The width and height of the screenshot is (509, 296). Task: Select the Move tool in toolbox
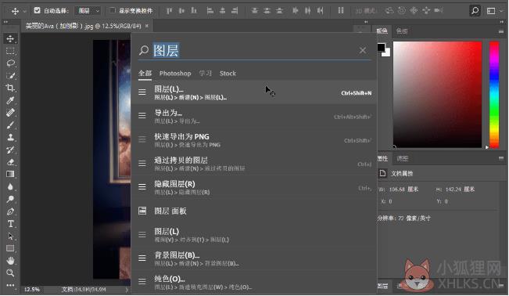click(10, 38)
